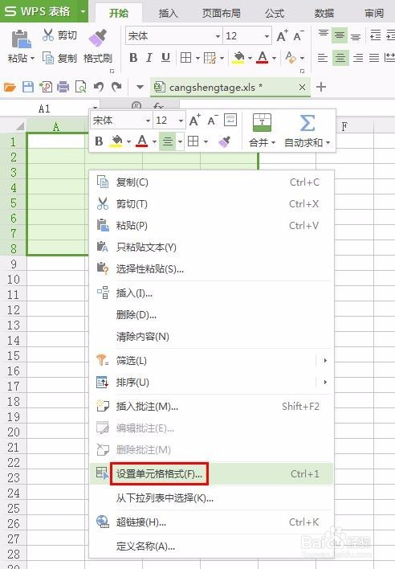The height and width of the screenshot is (569, 395).
Task: Open the ribbon font size dropdown 12
Action: pyautogui.click(x=267, y=36)
